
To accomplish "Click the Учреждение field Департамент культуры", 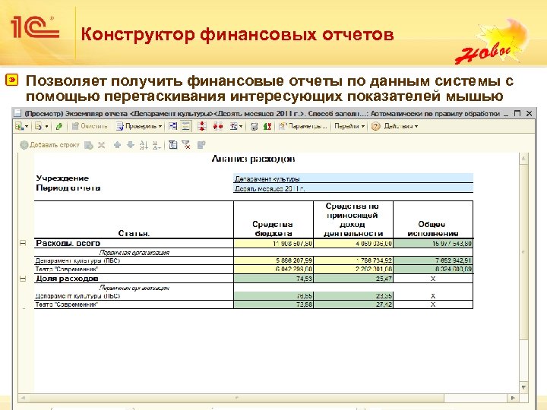I will [353, 178].
